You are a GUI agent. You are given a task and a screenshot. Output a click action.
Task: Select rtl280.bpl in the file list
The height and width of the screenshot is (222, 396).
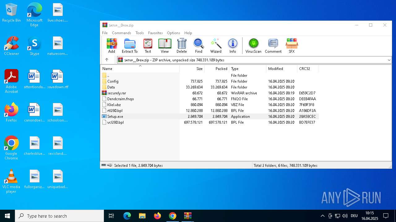(x=209, y=111)
